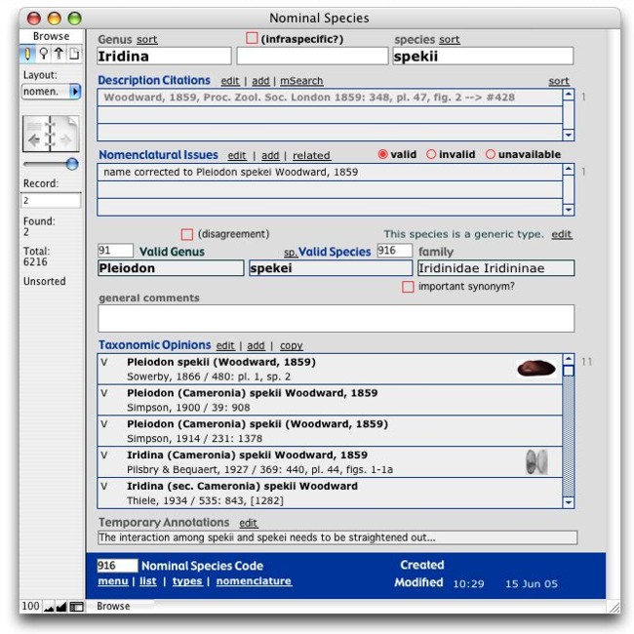Click the mSearch link for Description Citations

tap(301, 81)
